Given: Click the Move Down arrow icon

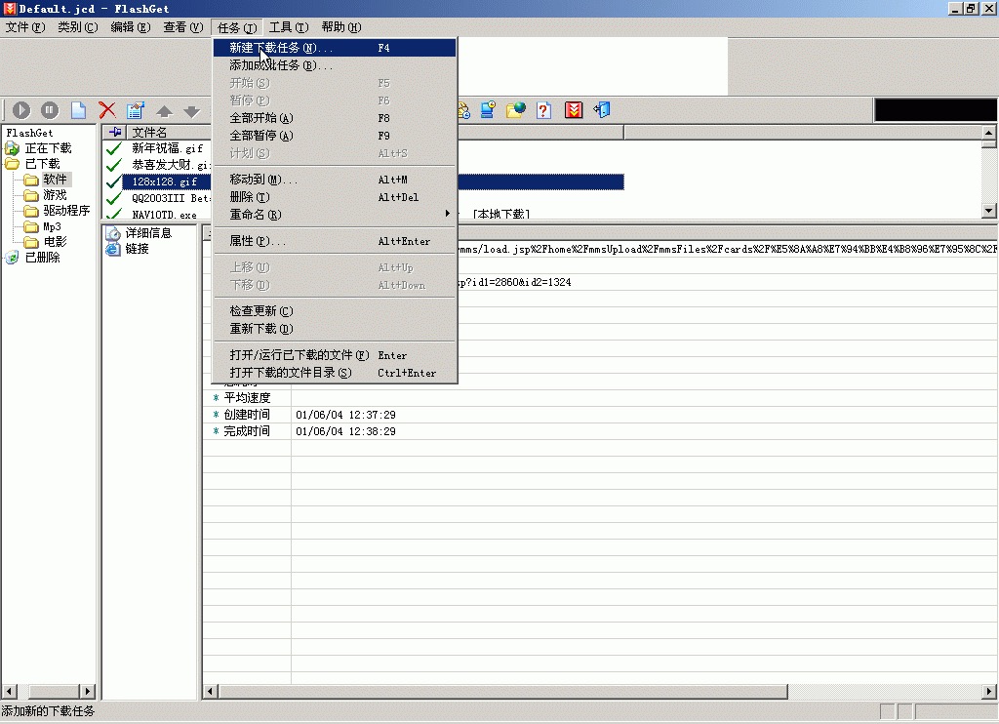Looking at the screenshot, I should (192, 111).
